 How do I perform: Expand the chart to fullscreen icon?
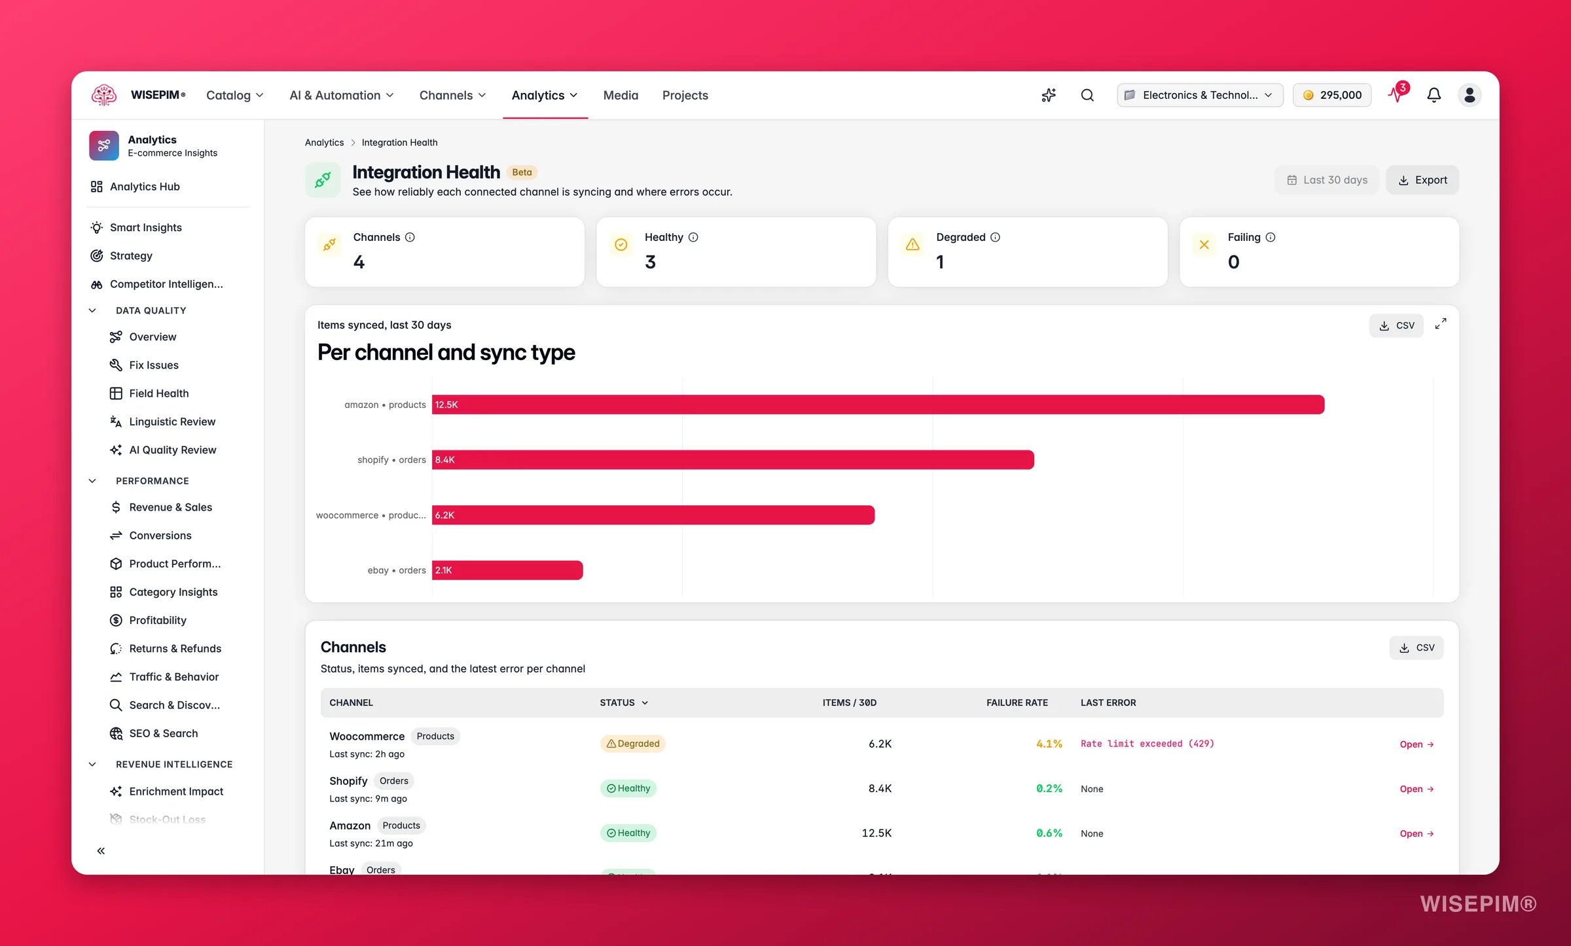pos(1441,324)
